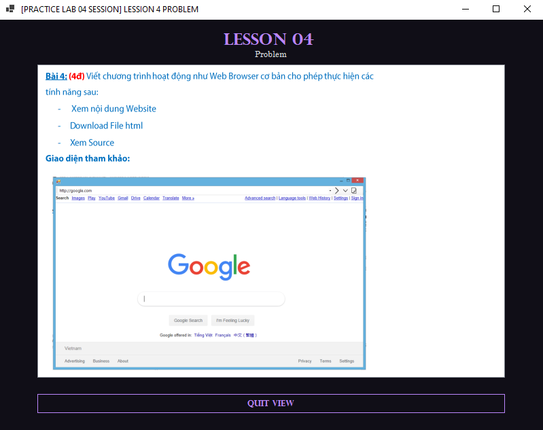The image size is (543, 430).
Task: Click 'Google Search' in the reference image
Action: (x=188, y=321)
